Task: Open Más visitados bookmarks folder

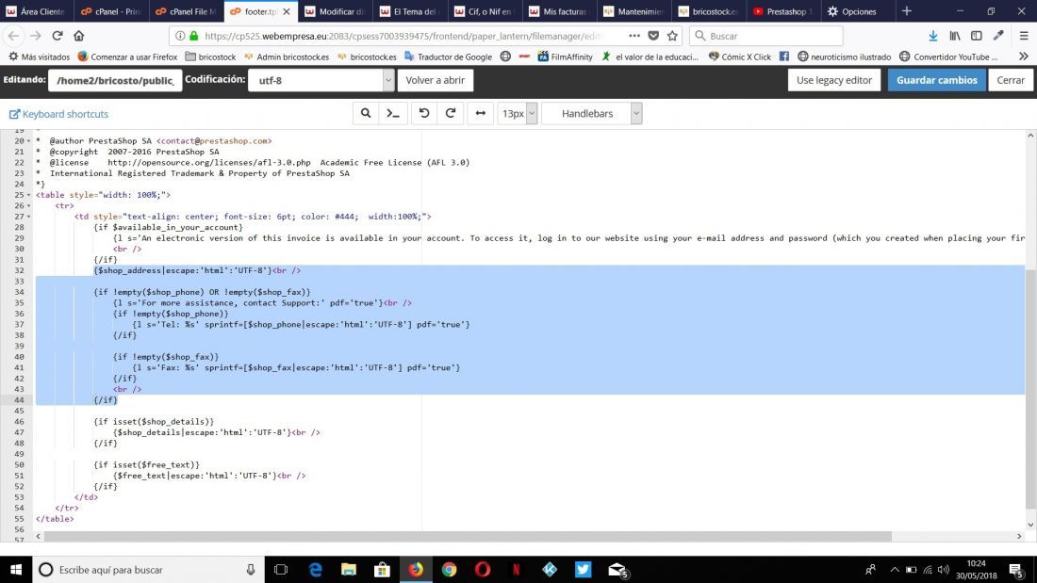Action: pos(39,57)
